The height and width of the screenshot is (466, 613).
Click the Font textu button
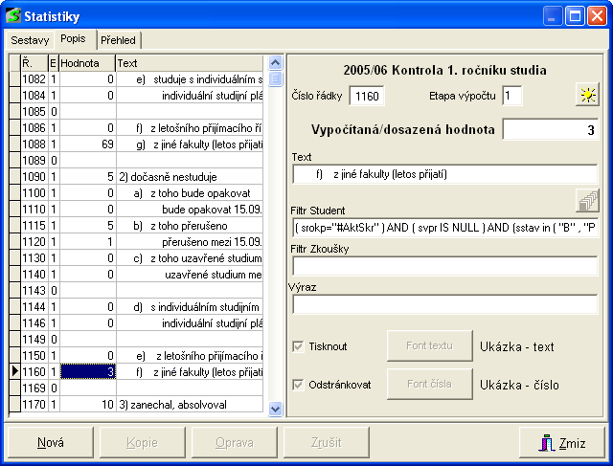pyautogui.click(x=430, y=345)
